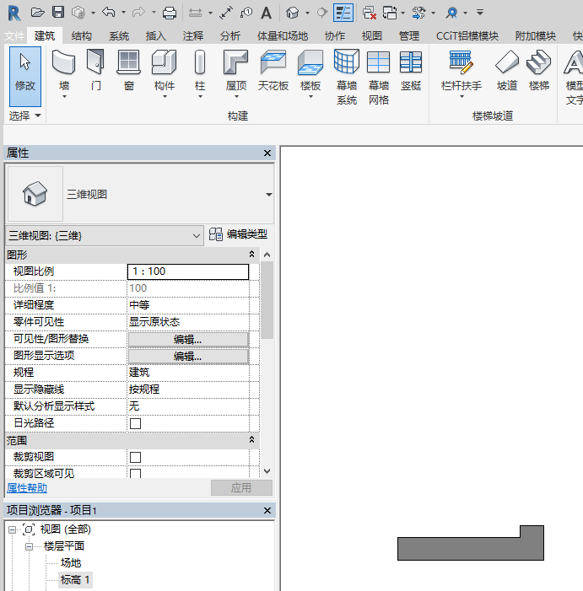Open the Default 3D View house icon
This screenshot has width=583, height=591.
tap(292, 13)
